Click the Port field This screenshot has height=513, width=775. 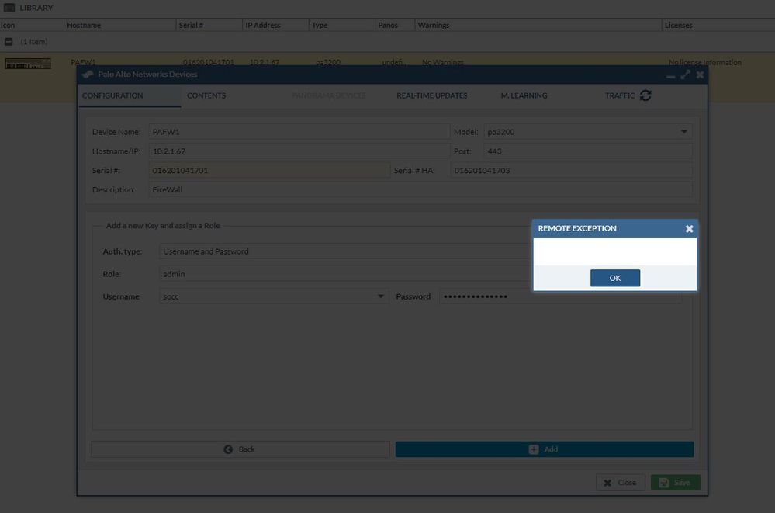[588, 151]
